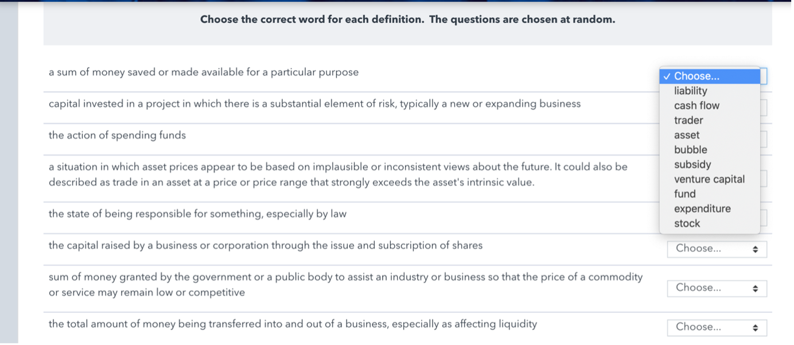Select 'liability' from the open dropdown list

[x=691, y=91]
